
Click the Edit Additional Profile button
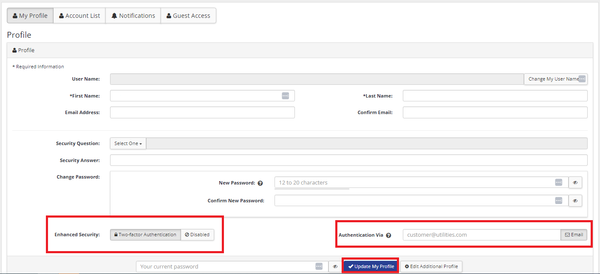(x=431, y=266)
